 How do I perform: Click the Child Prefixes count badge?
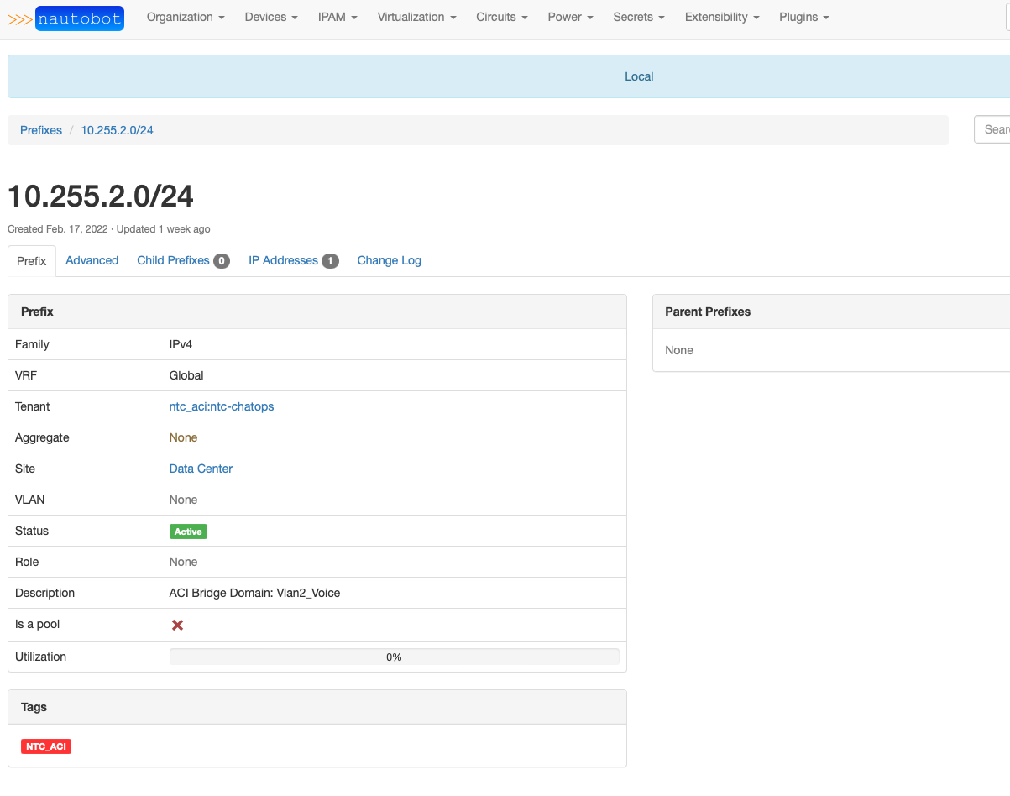coord(222,261)
